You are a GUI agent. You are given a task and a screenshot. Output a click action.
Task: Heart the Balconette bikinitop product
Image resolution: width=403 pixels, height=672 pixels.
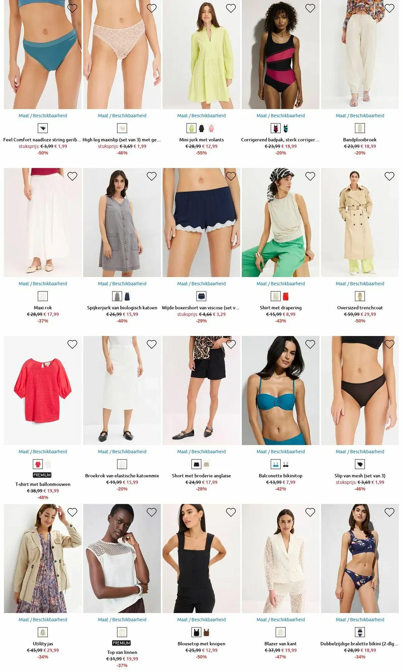(x=310, y=344)
